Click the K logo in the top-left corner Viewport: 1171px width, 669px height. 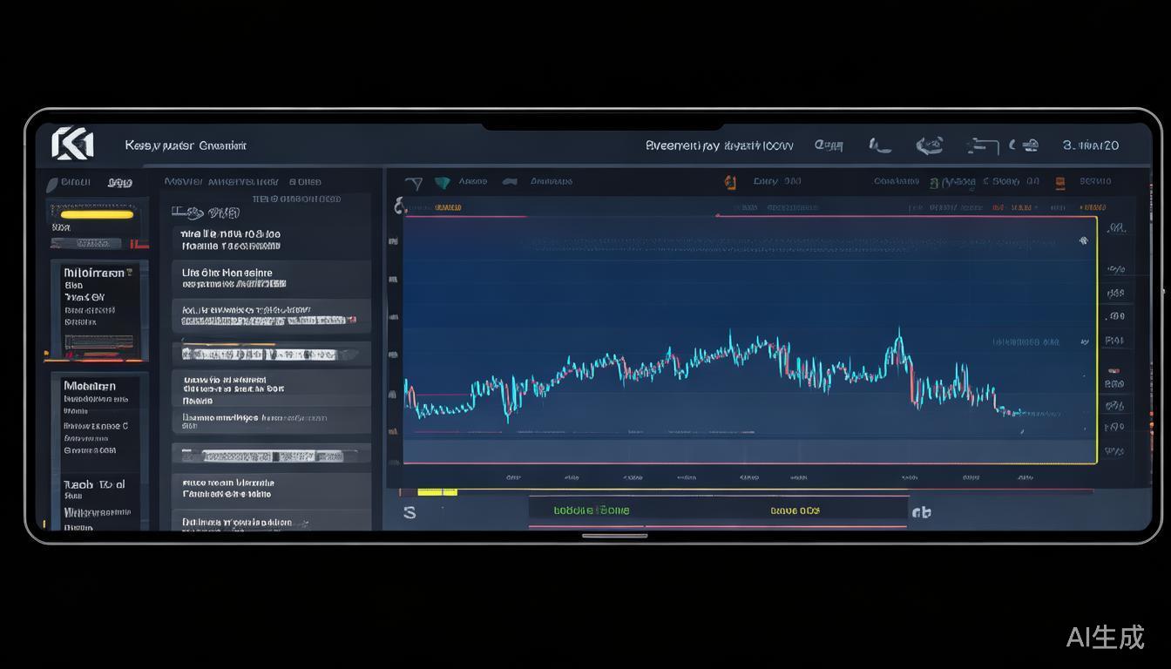click(72, 145)
